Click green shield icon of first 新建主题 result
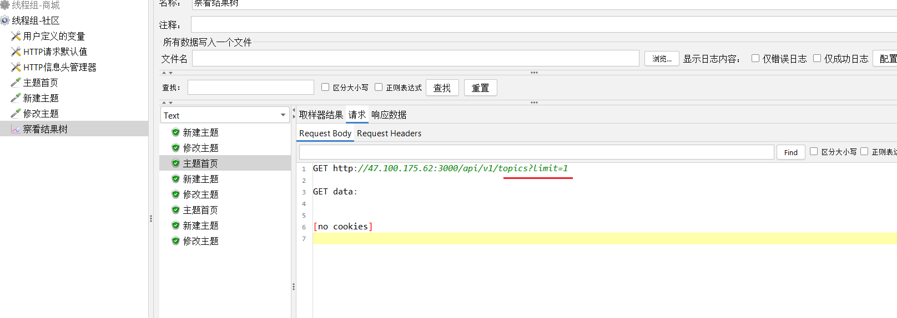Image resolution: width=897 pixels, height=318 pixels. pyautogui.click(x=175, y=132)
